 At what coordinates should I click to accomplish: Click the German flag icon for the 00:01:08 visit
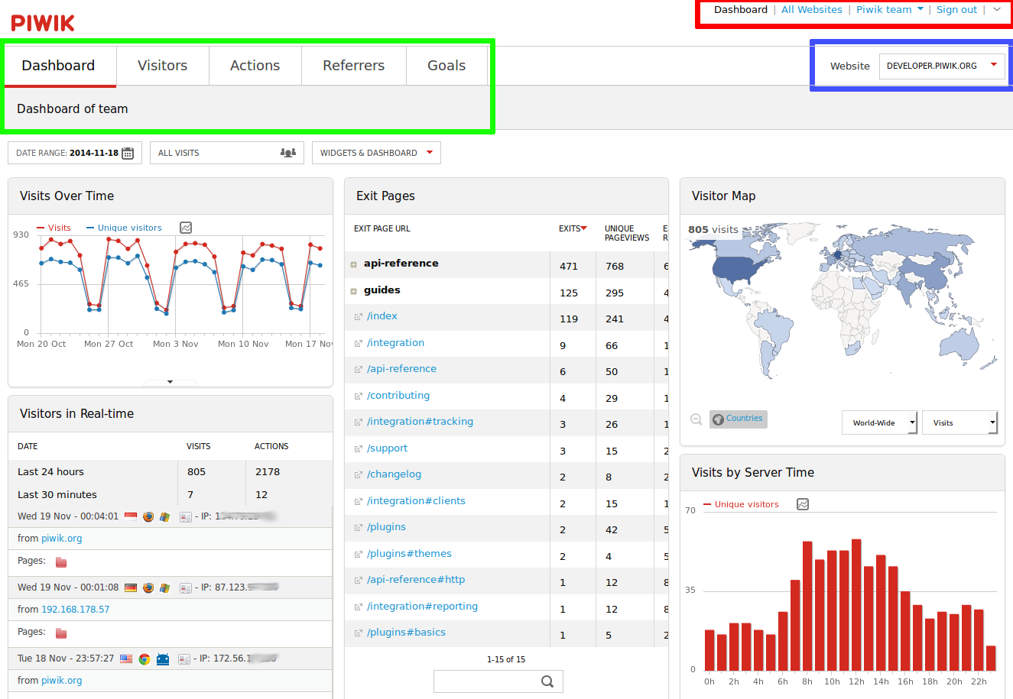[x=131, y=587]
